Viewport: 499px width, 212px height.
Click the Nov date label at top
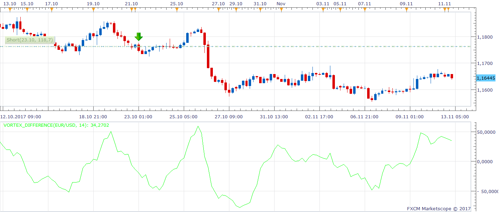click(281, 4)
